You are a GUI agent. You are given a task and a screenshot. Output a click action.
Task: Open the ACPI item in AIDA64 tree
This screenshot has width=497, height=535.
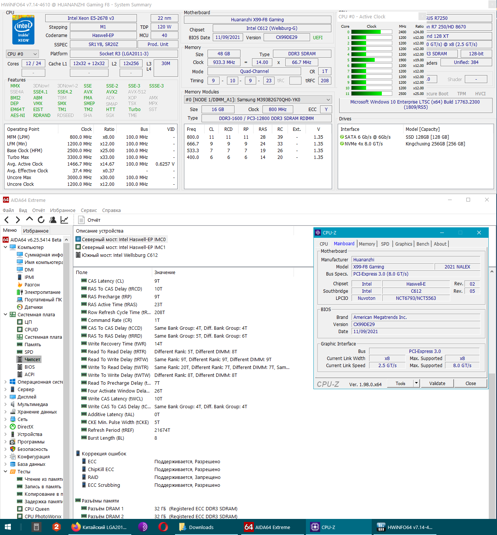pyautogui.click(x=26, y=374)
